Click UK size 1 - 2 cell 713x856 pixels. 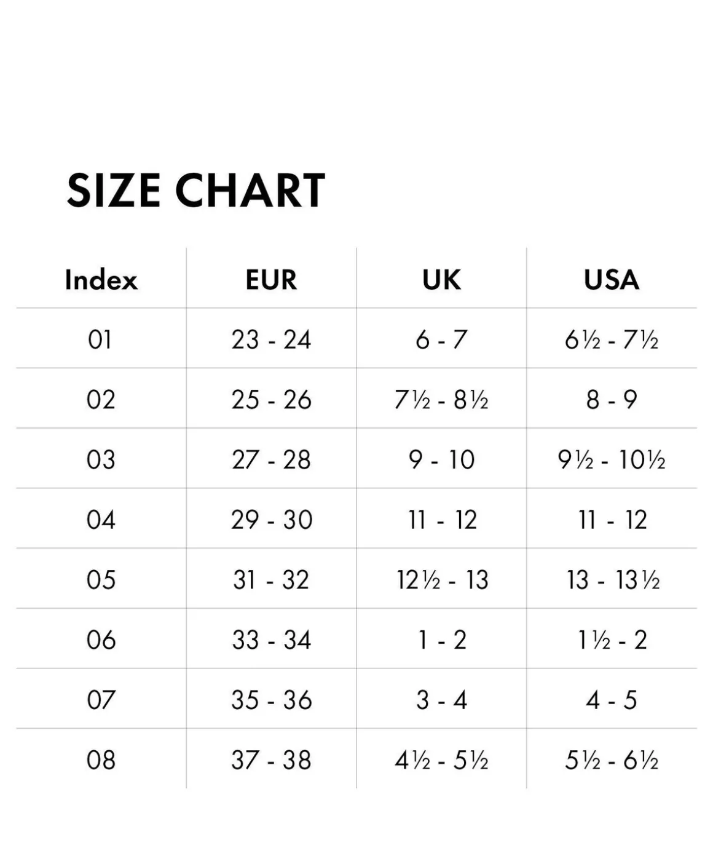[x=441, y=640]
